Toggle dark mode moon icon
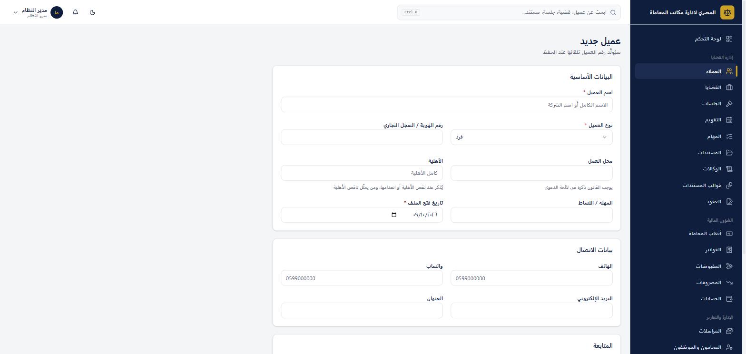This screenshot has height=354, width=746. [92, 12]
